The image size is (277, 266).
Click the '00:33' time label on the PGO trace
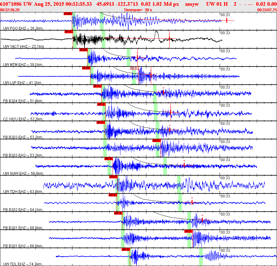(x=225, y=15)
